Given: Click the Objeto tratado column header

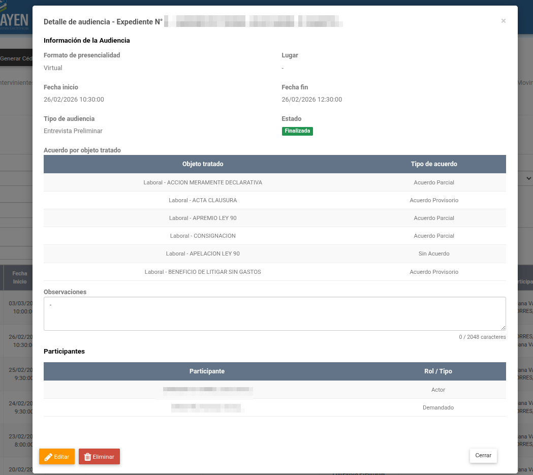Looking at the screenshot, I should coord(203,164).
